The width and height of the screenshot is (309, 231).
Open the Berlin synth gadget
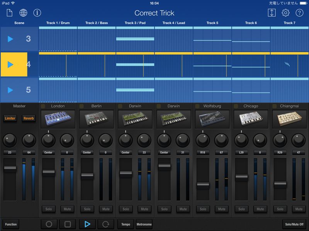[97, 119]
